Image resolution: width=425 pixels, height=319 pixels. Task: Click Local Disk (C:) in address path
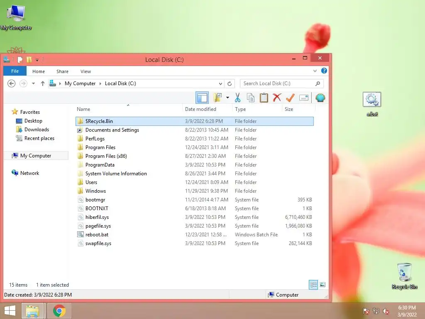120,83
